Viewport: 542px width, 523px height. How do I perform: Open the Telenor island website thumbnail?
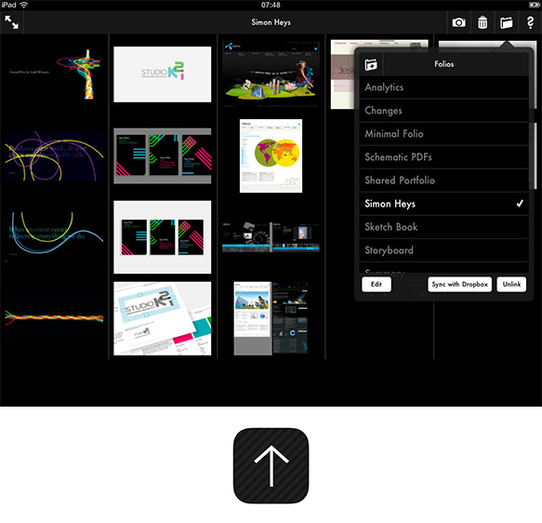(271, 74)
